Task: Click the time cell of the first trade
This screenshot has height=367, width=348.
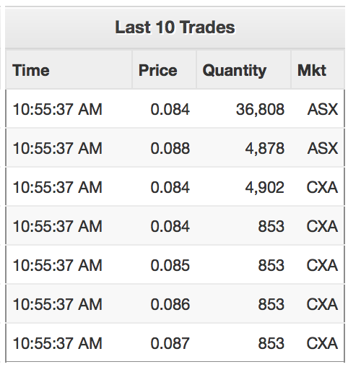Action: pyautogui.click(x=58, y=109)
